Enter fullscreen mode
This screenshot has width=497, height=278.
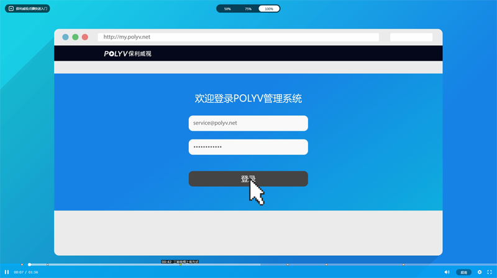(x=490, y=272)
